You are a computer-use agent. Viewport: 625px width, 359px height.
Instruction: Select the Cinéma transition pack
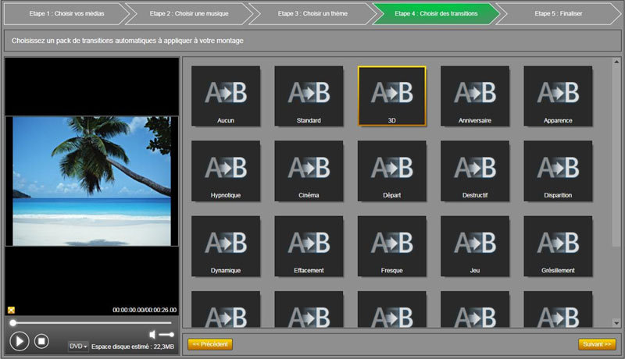pos(309,170)
